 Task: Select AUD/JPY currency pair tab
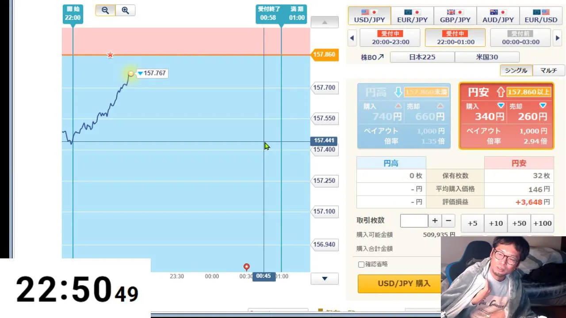tap(498, 16)
